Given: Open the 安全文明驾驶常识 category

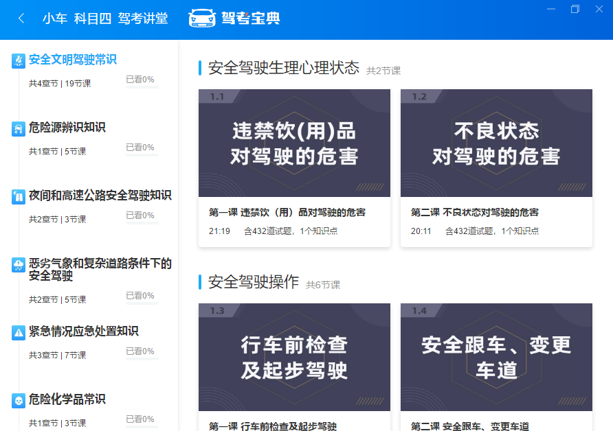Looking at the screenshot, I should tap(73, 60).
